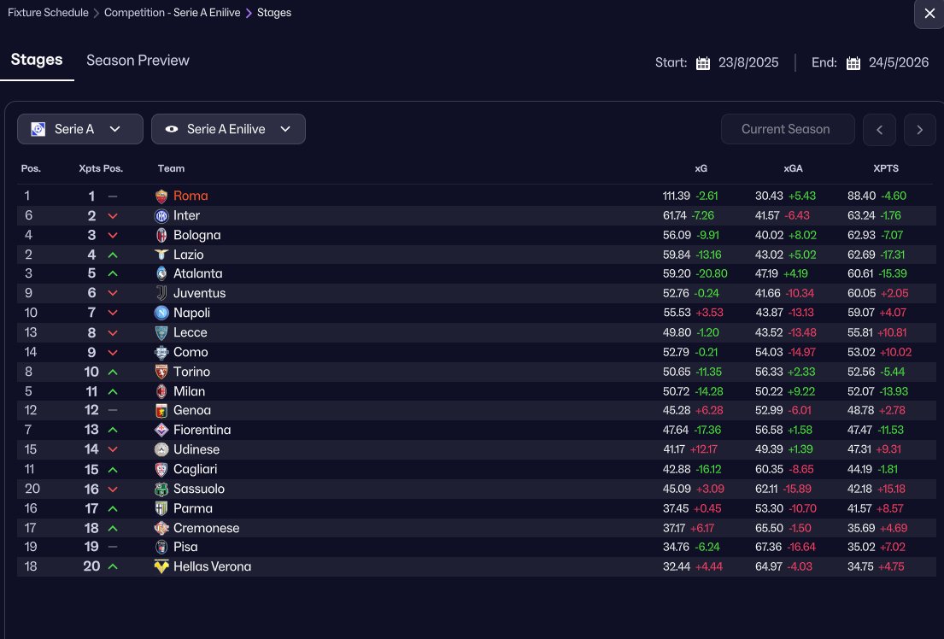This screenshot has width=944, height=639.
Task: Go to previous season arrow
Action: [879, 130]
